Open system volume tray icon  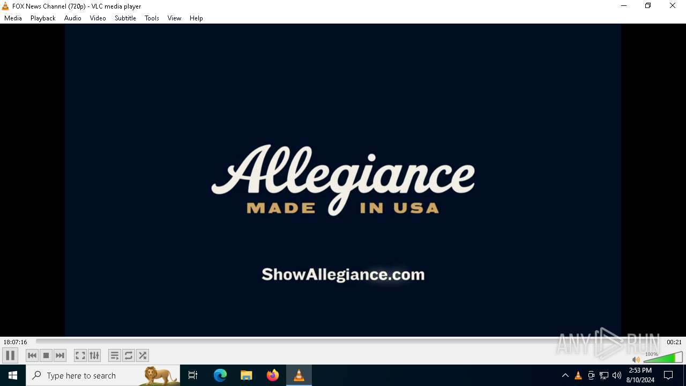click(617, 375)
